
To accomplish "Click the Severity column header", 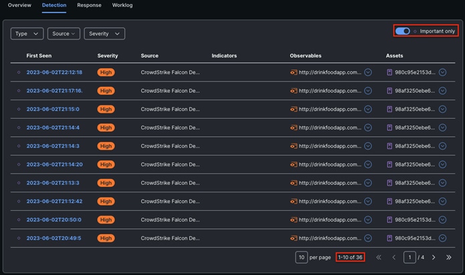I will point(108,55).
